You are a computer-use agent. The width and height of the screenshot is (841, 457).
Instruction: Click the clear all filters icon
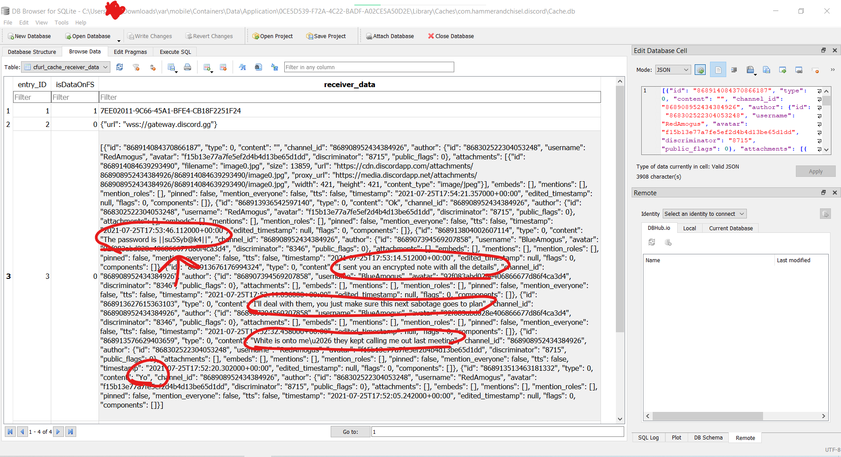click(136, 67)
